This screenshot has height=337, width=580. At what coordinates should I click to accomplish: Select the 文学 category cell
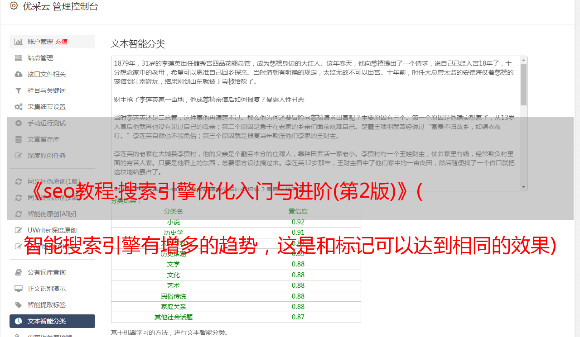click(174, 264)
